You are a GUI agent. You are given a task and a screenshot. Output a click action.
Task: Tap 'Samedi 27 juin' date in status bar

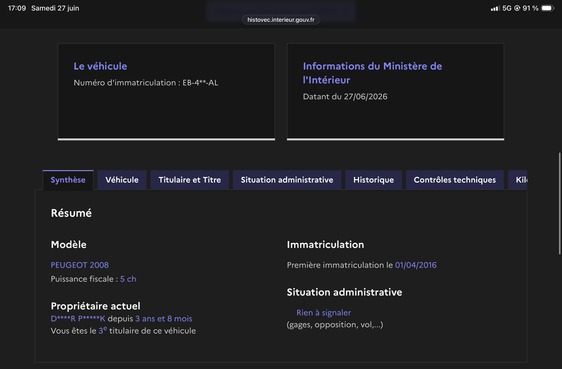point(55,8)
